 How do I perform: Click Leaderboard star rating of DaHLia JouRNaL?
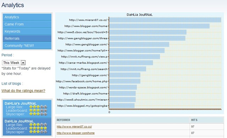point(38,128)
